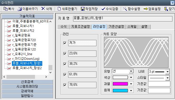Toggle the 23.6% line checkbox

coord(65,54)
